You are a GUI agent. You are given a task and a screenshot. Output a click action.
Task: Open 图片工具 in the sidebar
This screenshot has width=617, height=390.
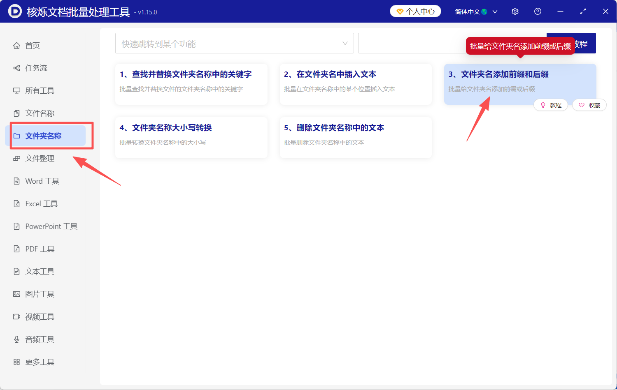[x=45, y=294]
